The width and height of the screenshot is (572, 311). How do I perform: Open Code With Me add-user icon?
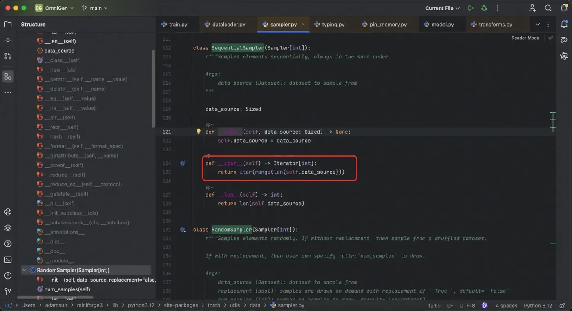(532, 8)
